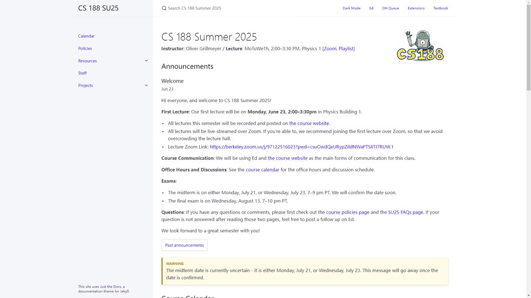The height and width of the screenshot is (298, 531).
Task: Toggle Dark Mode in the top navigation
Action: pyautogui.click(x=351, y=8)
